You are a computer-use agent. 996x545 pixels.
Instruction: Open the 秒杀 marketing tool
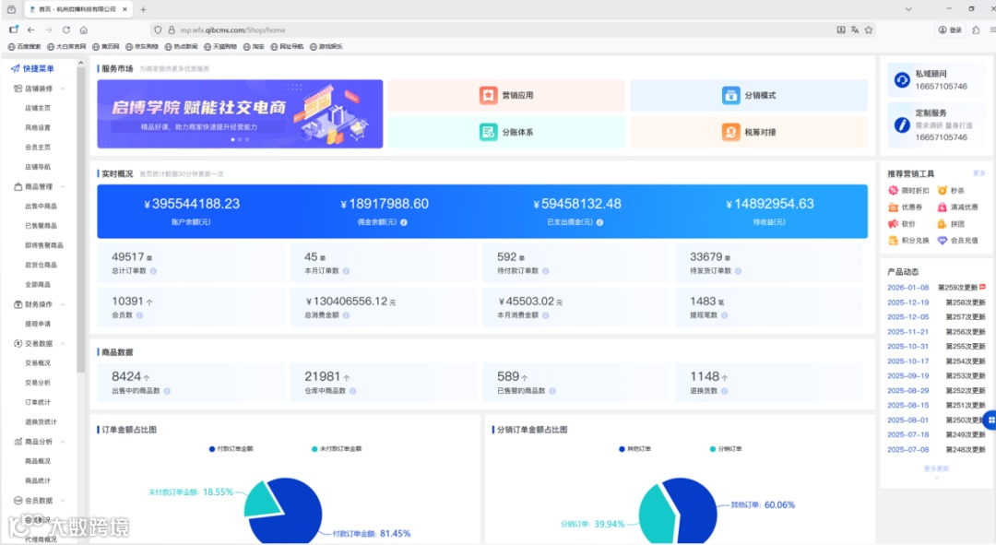click(951, 191)
